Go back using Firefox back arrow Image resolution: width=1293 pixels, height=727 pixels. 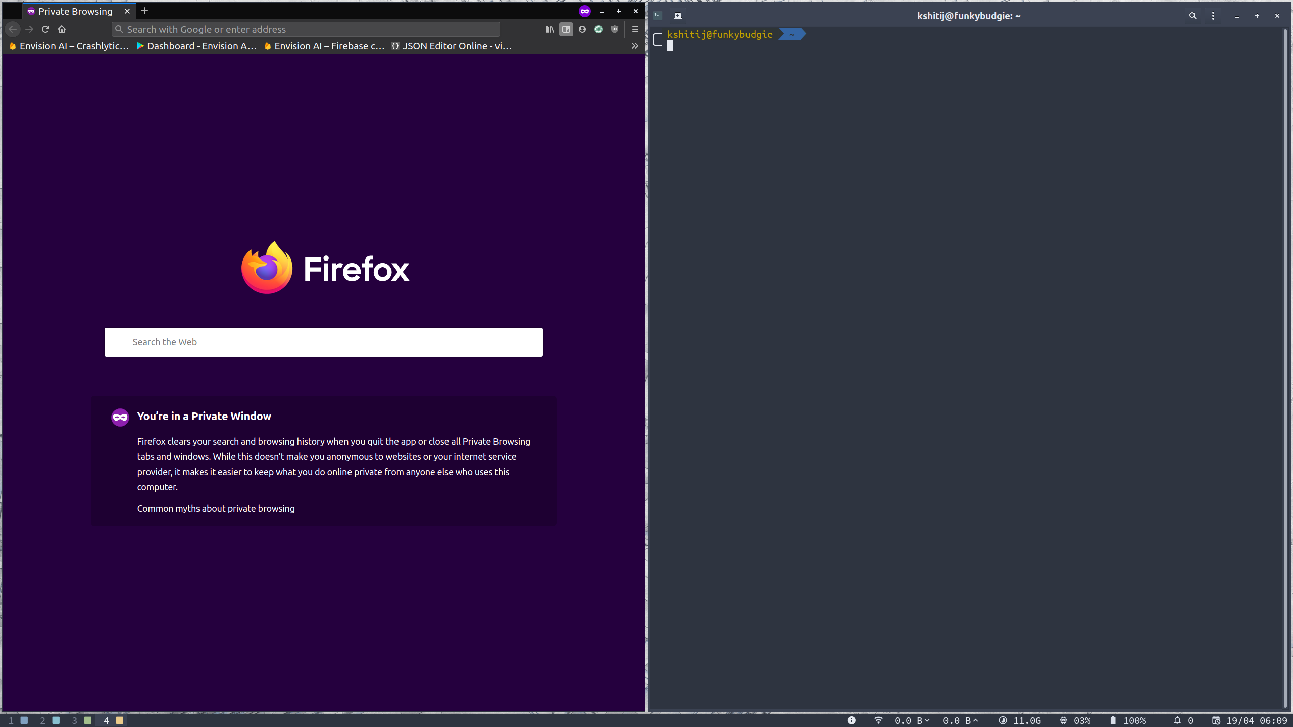point(13,29)
